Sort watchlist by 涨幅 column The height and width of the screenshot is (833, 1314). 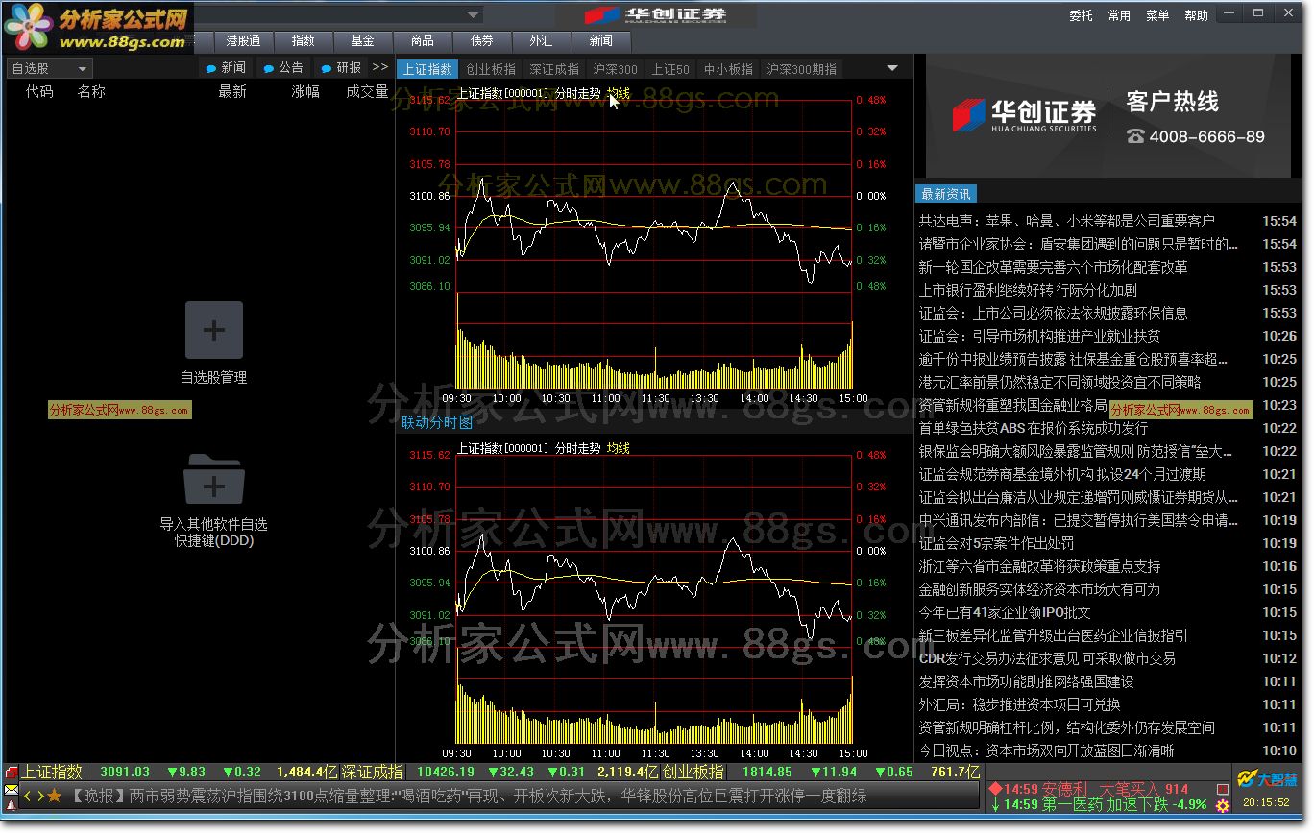click(305, 92)
